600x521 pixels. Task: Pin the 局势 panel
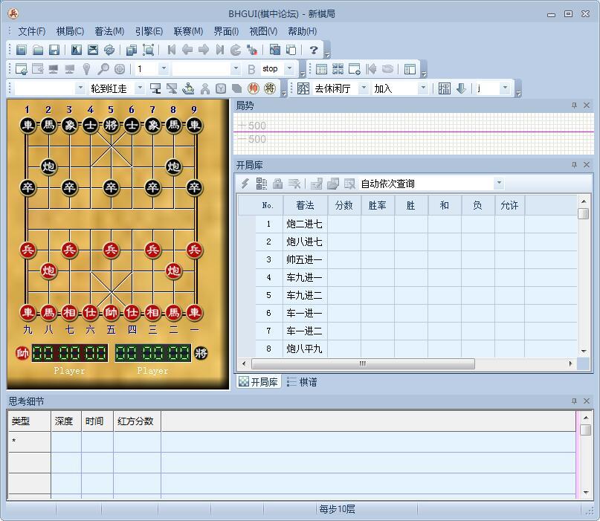(x=574, y=106)
